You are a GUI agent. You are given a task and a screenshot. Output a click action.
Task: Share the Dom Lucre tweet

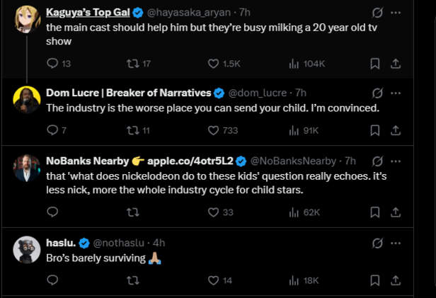[396, 130]
